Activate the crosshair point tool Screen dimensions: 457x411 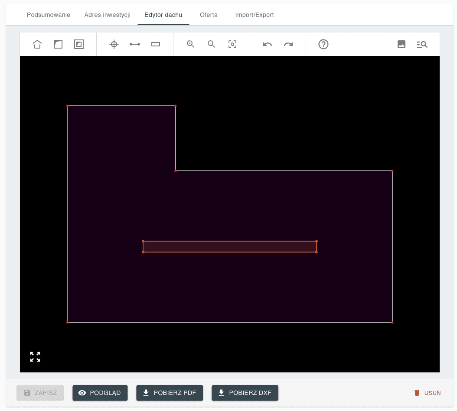[114, 44]
